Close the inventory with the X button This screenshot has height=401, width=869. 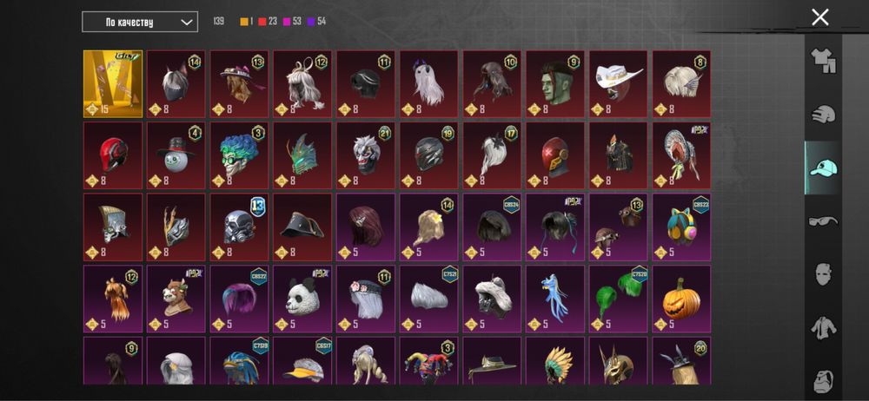pos(820,17)
